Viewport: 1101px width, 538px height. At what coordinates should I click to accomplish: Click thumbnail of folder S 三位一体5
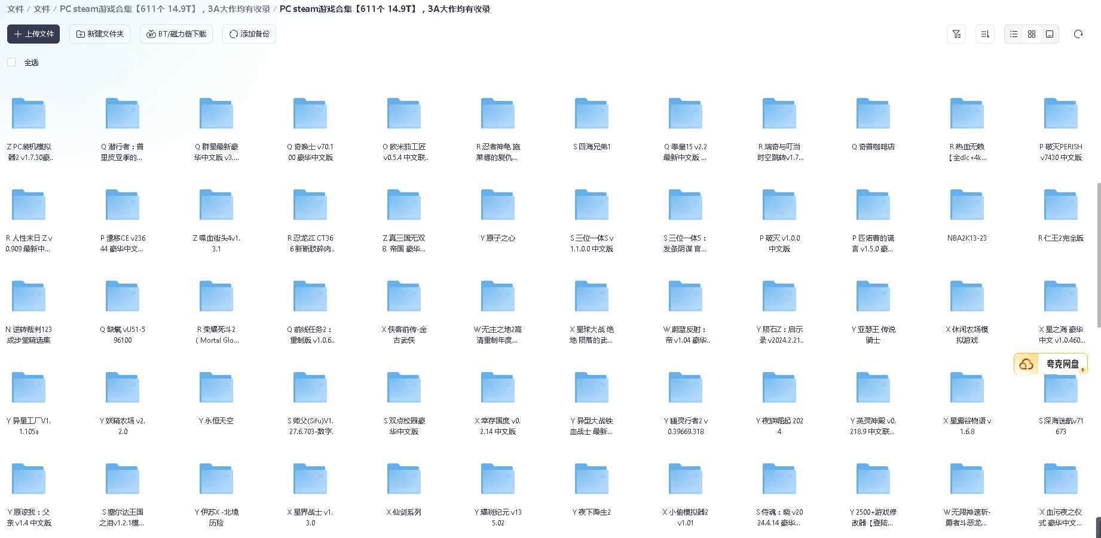pyautogui.click(x=686, y=205)
